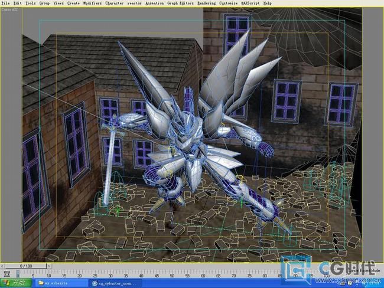Switch to cg_cybuster_scen taskbar window

pos(115,283)
